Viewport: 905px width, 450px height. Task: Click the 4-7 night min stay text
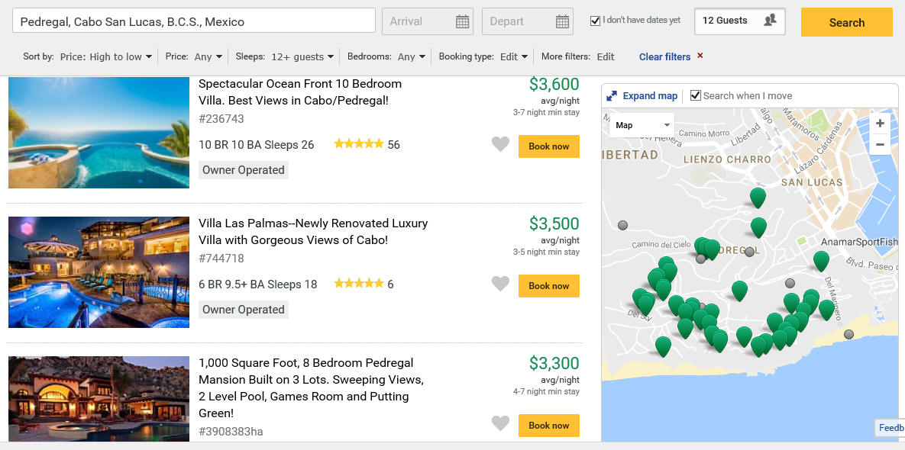click(546, 391)
